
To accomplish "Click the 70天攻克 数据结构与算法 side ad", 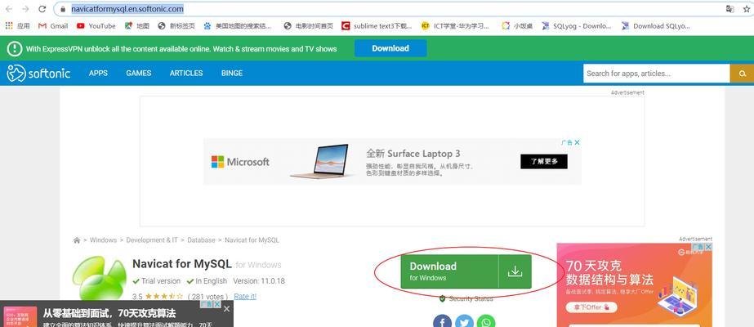I will pos(634,284).
